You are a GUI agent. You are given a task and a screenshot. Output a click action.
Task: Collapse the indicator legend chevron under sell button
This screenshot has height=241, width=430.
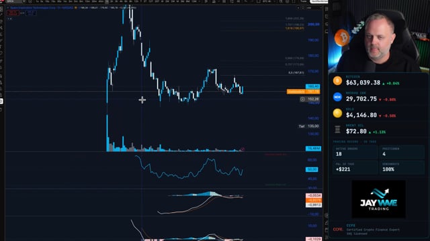point(9,19)
